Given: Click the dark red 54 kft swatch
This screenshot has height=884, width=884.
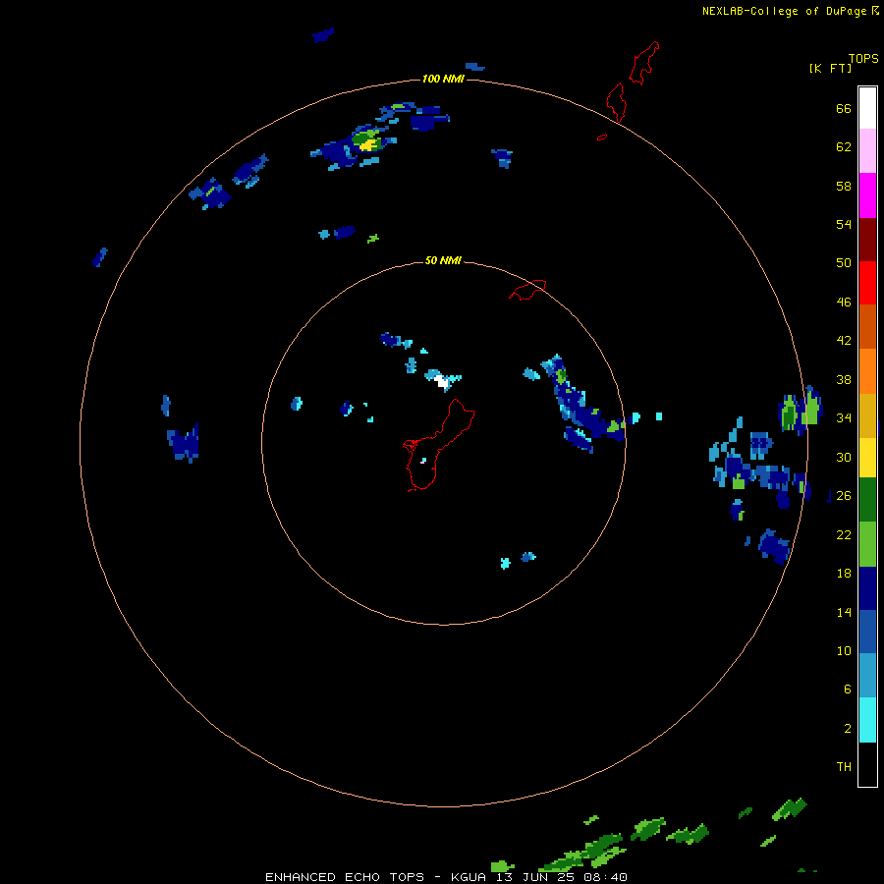Looking at the screenshot, I should point(867,239).
